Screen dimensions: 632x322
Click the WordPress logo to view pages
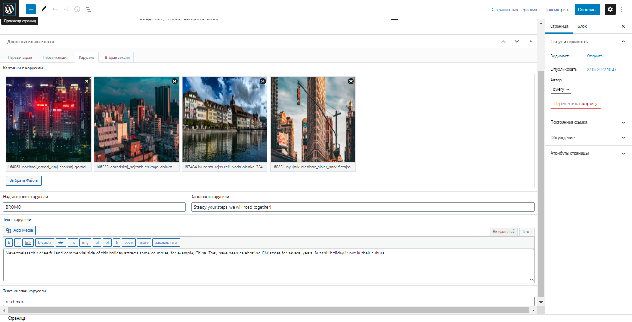coord(9,9)
